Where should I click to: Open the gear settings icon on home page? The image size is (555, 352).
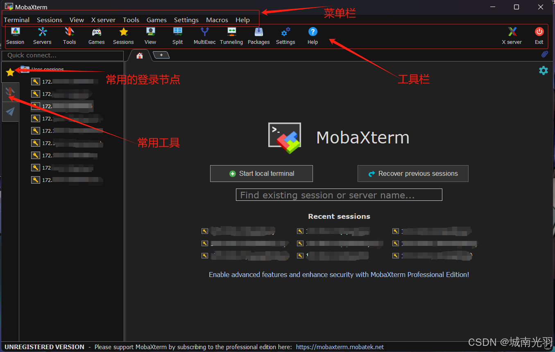click(543, 70)
